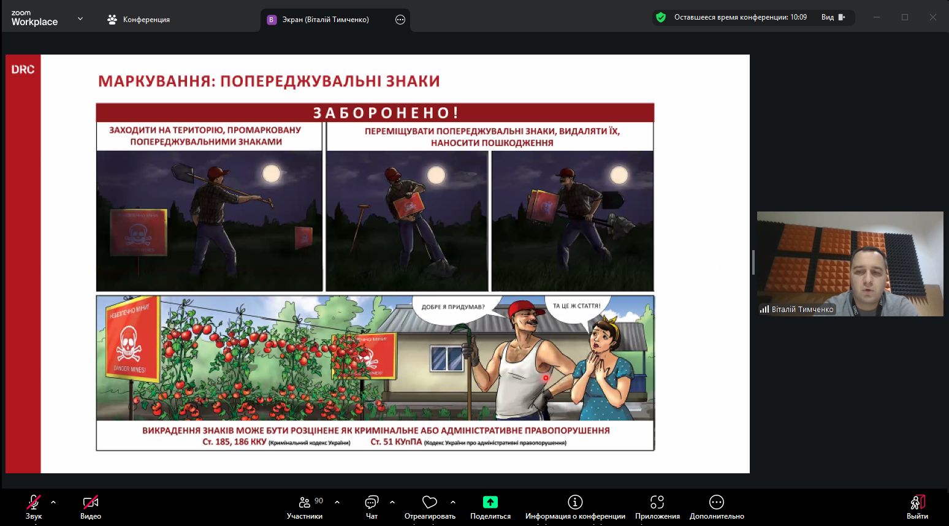The width and height of the screenshot is (949, 526).
Task: Open the Приложения apps icon
Action: (657, 502)
